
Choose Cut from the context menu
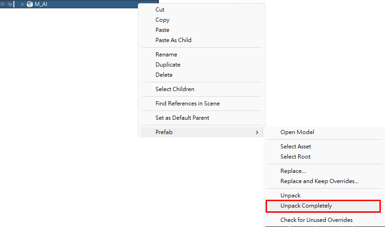pos(160,10)
